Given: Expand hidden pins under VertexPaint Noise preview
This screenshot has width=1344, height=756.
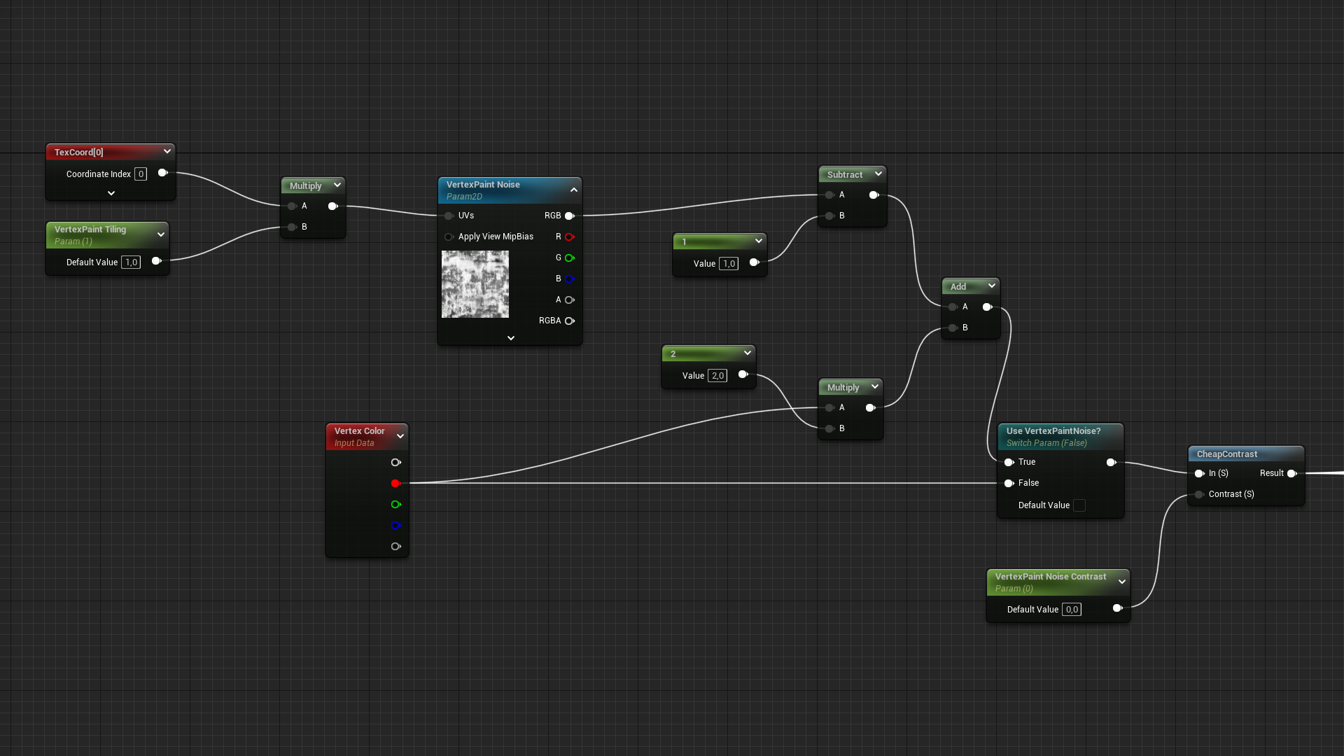Looking at the screenshot, I should click(x=510, y=338).
